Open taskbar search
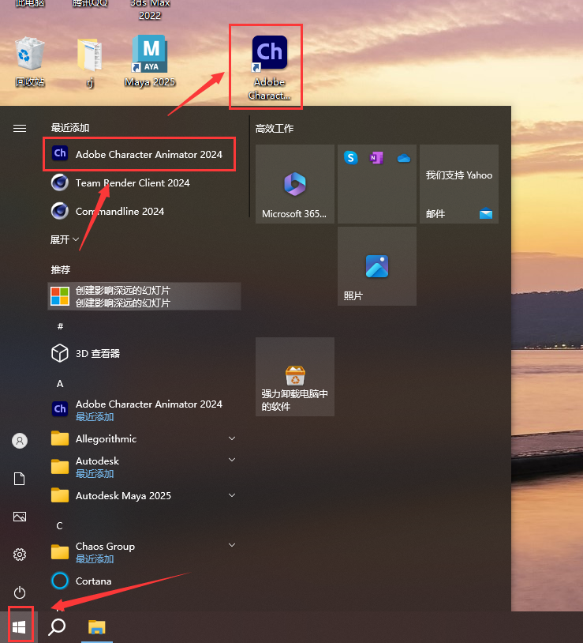The height and width of the screenshot is (643, 583). tap(57, 626)
